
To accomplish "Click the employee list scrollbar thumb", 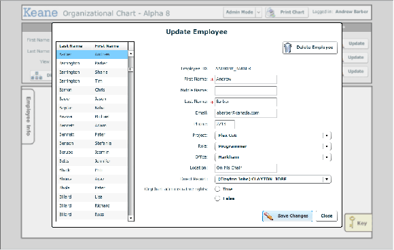I will [x=130, y=69].
